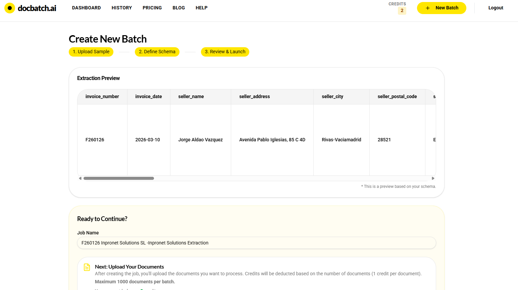Viewport: 518px width, 290px height.
Task: Go to step 1. Upload Sample
Action: click(91, 52)
